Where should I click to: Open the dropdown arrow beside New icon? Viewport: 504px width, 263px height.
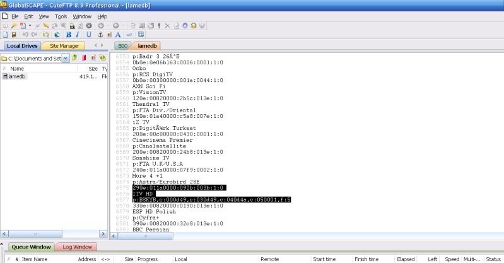point(30,26)
